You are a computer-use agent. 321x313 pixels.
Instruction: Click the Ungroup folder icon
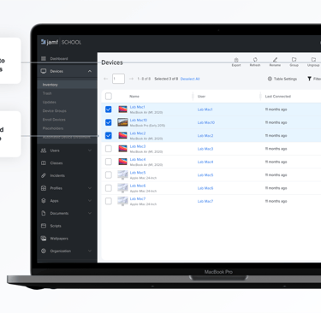(313, 59)
